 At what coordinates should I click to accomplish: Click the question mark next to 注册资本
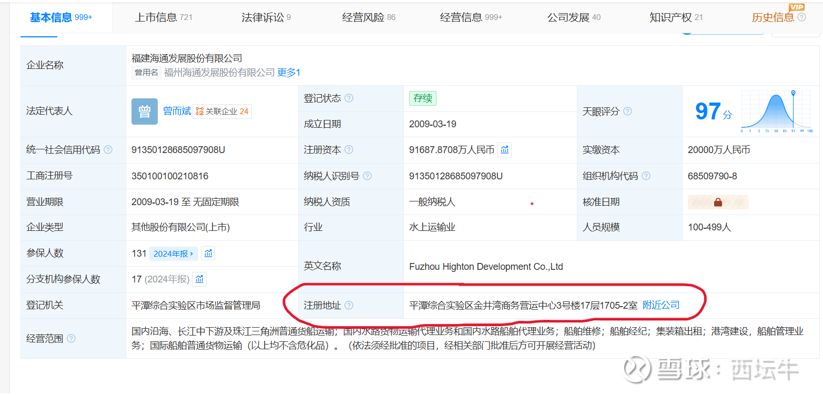[349, 150]
